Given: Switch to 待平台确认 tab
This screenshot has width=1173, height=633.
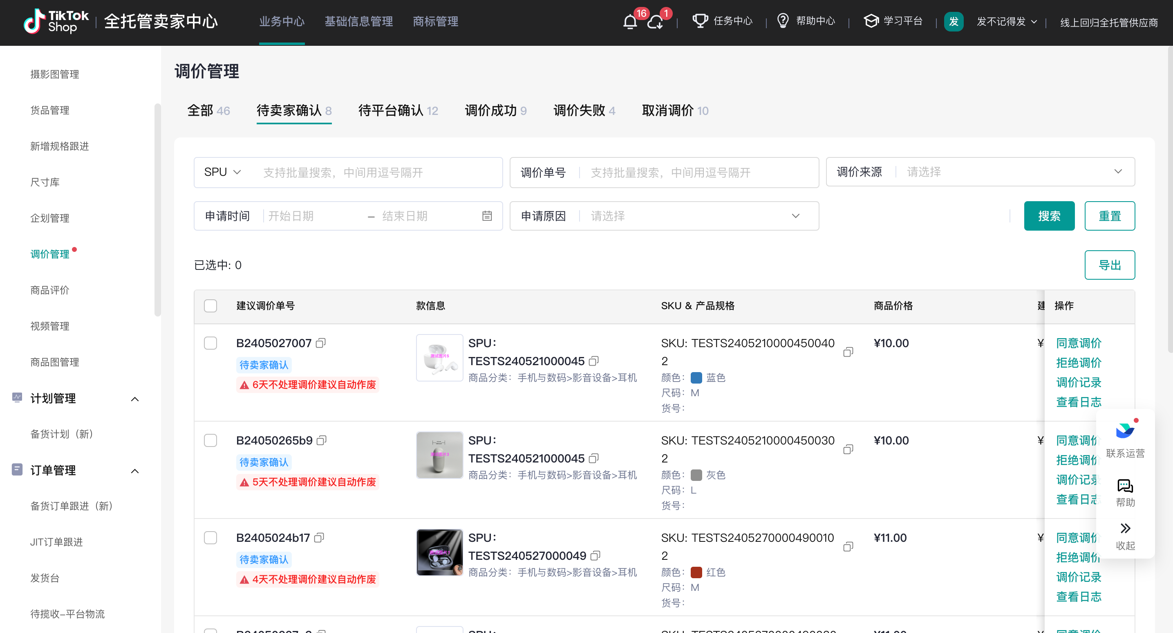Looking at the screenshot, I should click(x=398, y=111).
